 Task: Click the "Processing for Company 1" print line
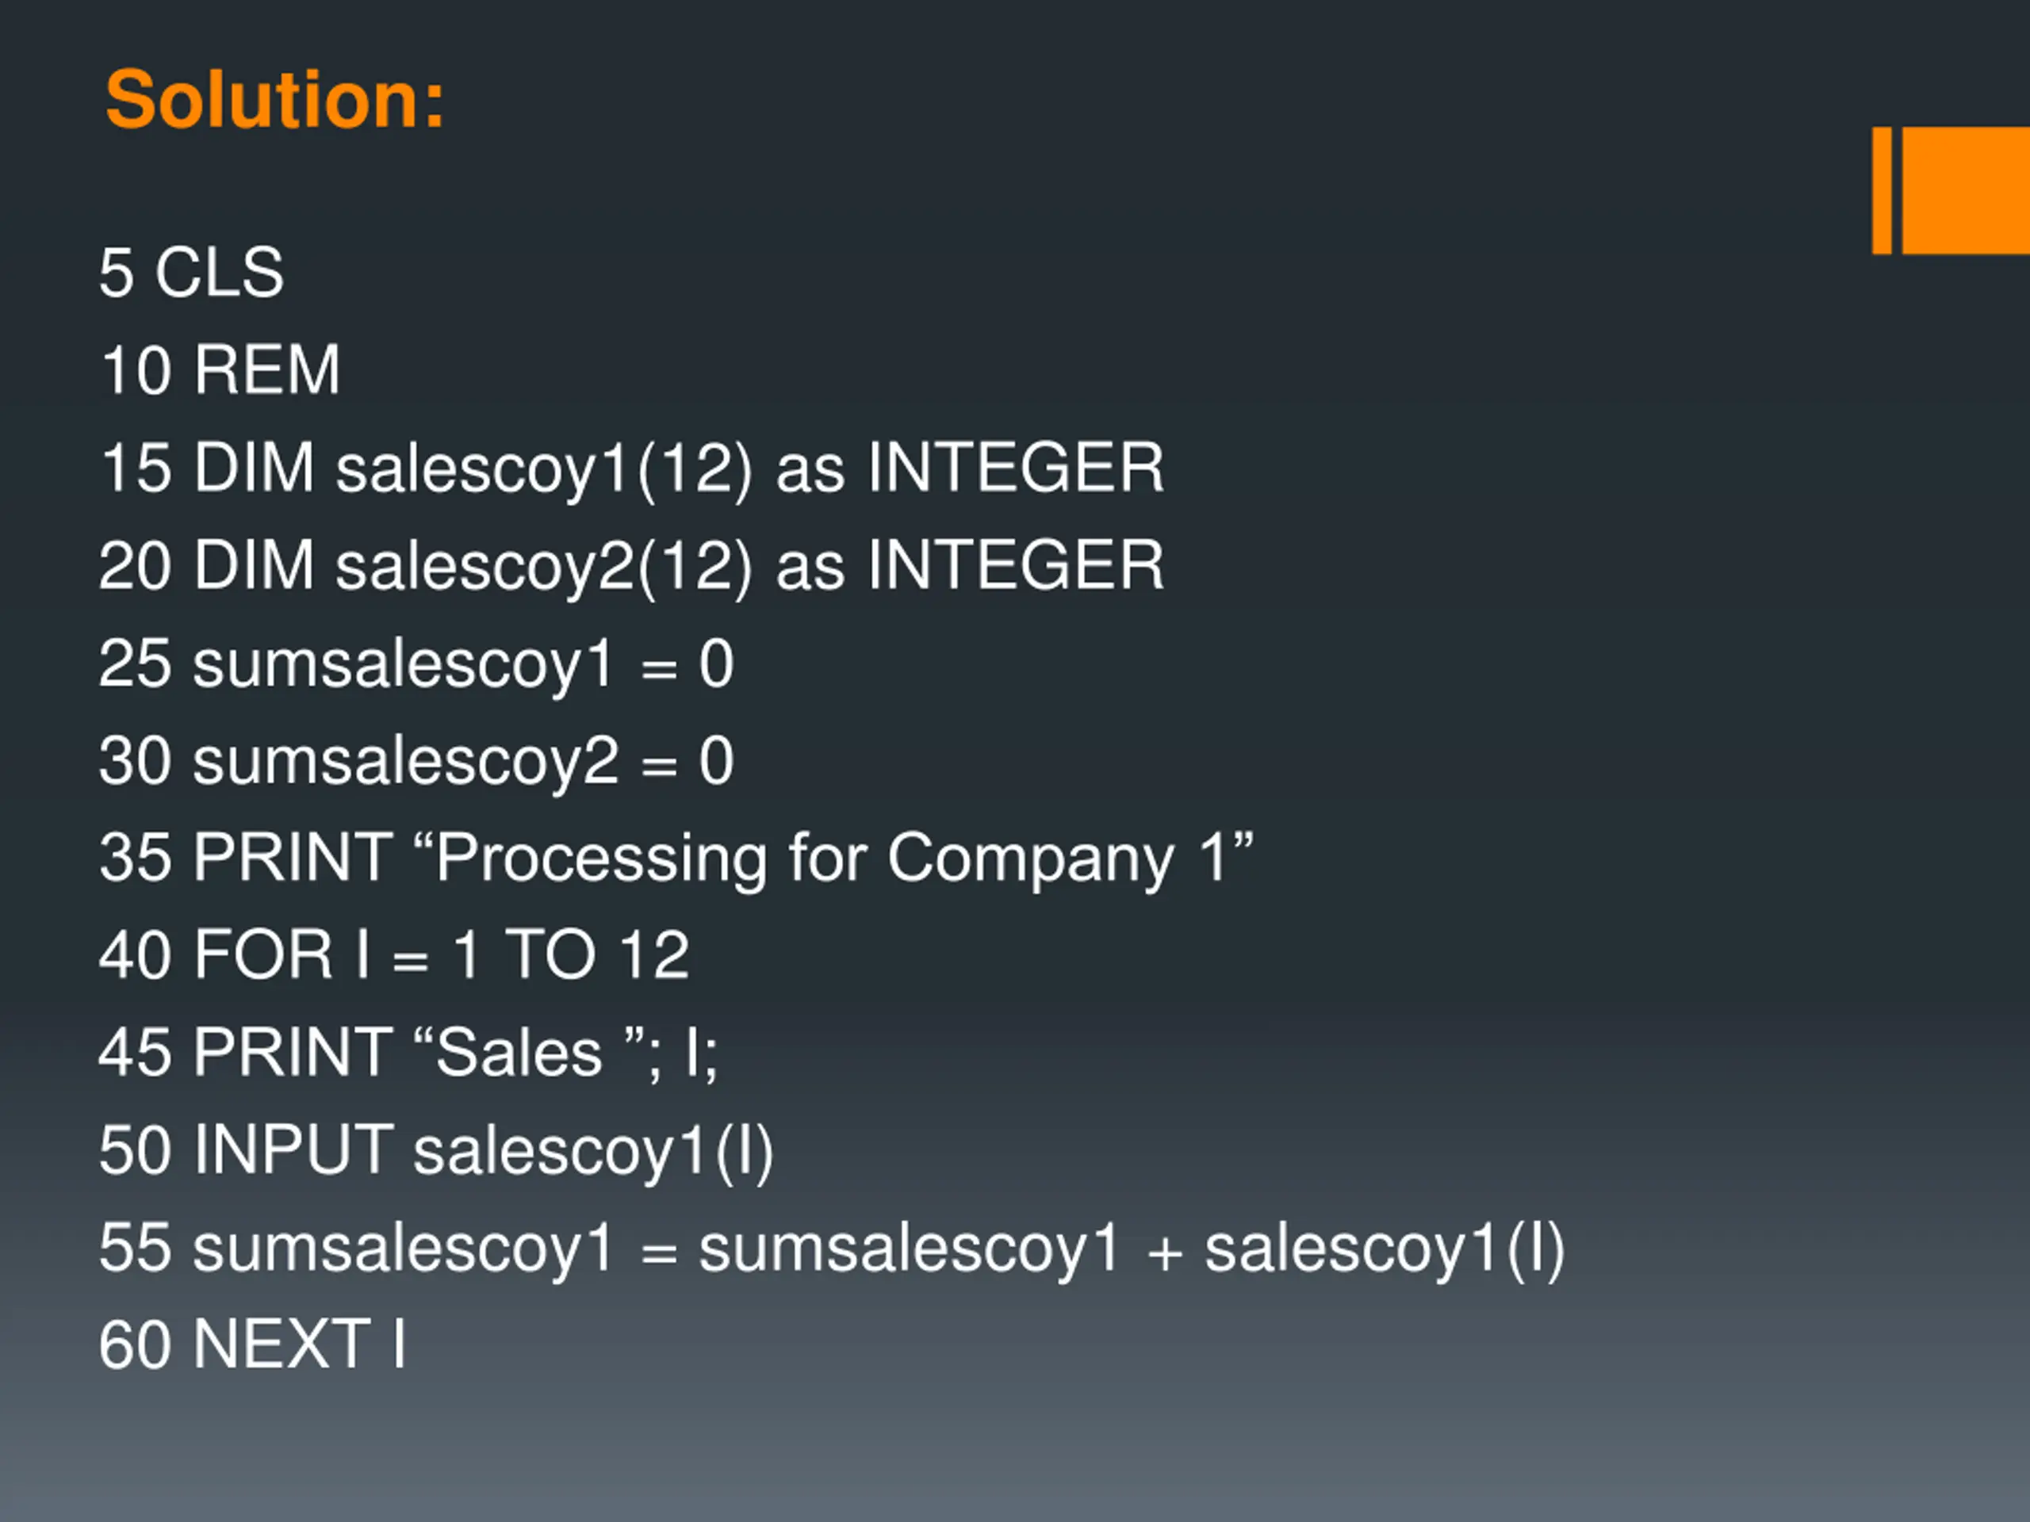[677, 859]
